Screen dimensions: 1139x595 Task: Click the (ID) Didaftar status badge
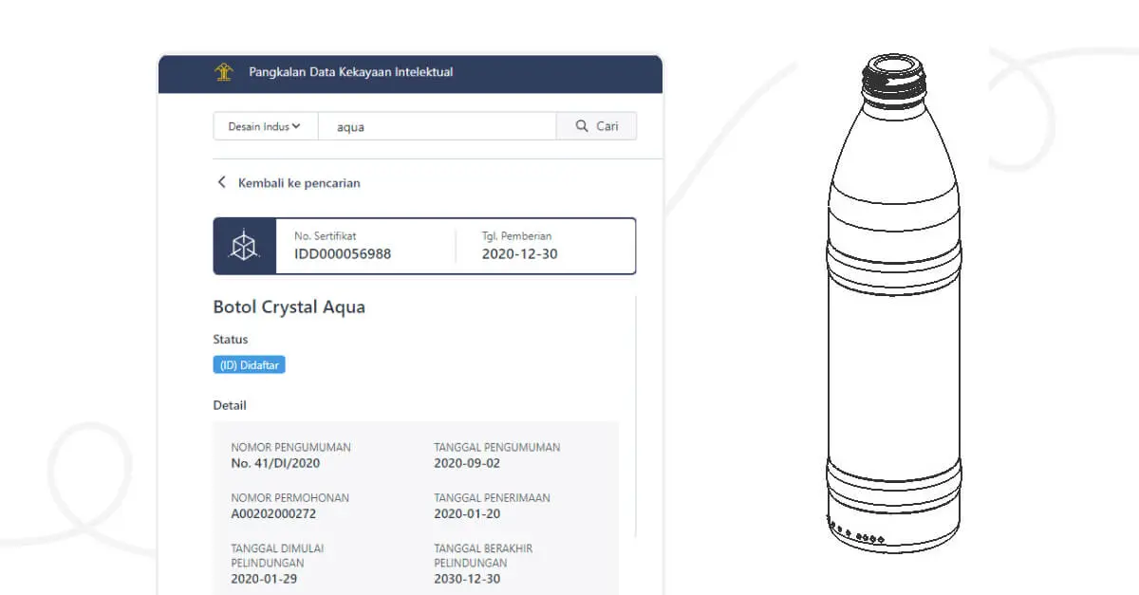[x=250, y=364]
